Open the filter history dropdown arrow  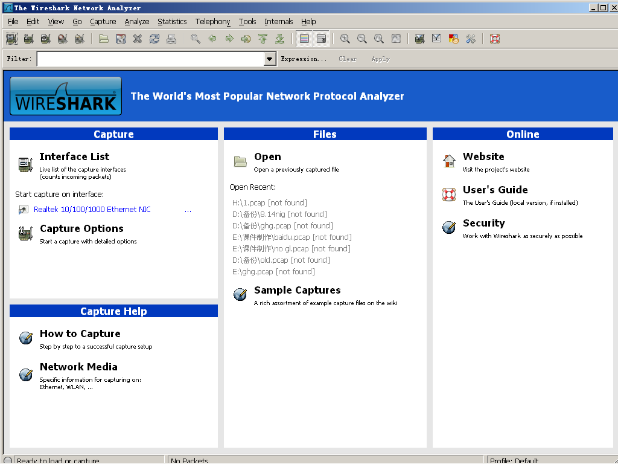click(270, 59)
